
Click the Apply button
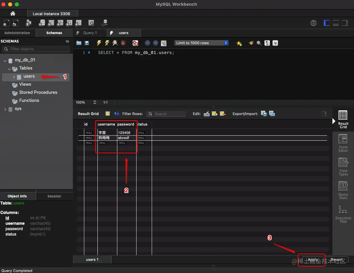click(313, 260)
